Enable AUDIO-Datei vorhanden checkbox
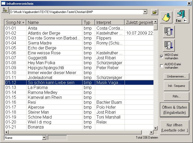193x143 pixels. [x=162, y=66]
